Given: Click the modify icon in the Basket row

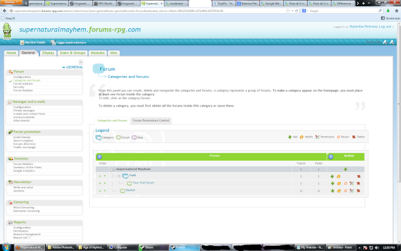Looking at the screenshot, I should click(339, 191).
